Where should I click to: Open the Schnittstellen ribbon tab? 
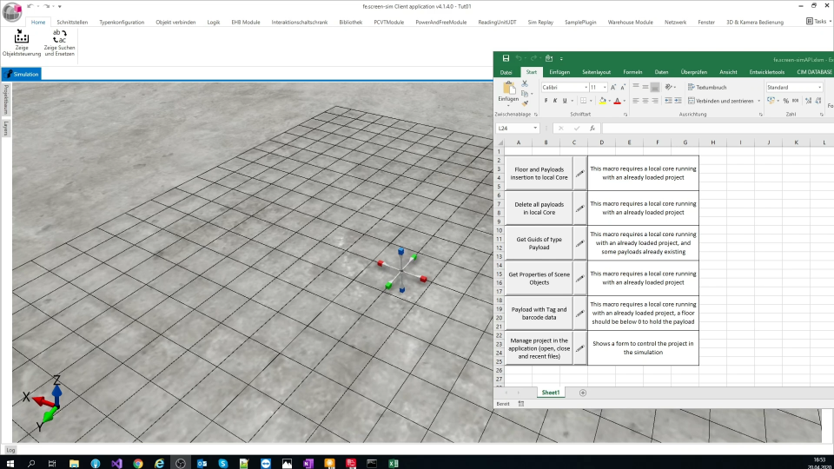click(x=72, y=23)
